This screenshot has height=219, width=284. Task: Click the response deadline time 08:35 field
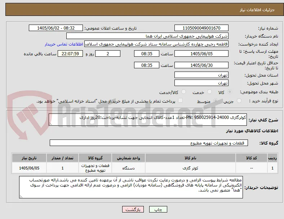point(147,54)
